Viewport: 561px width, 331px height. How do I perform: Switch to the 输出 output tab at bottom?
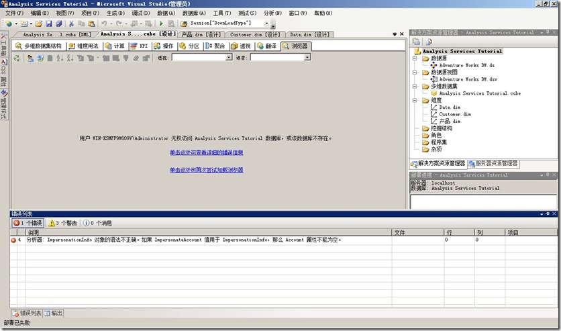pyautogui.click(x=54, y=313)
